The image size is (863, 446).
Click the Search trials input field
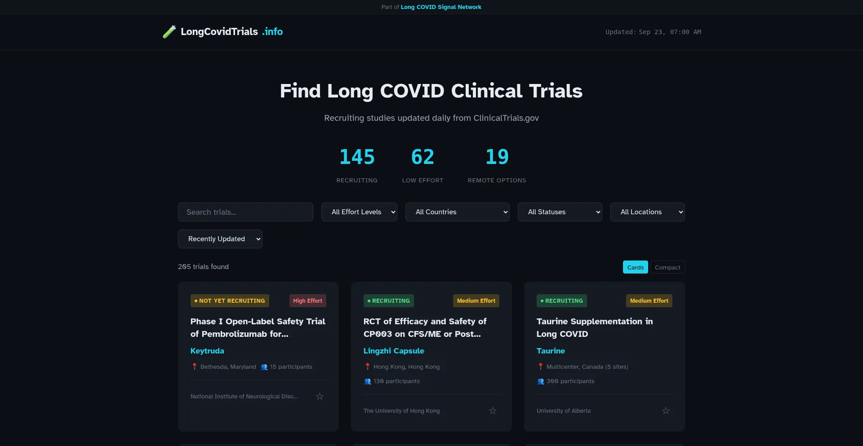245,212
